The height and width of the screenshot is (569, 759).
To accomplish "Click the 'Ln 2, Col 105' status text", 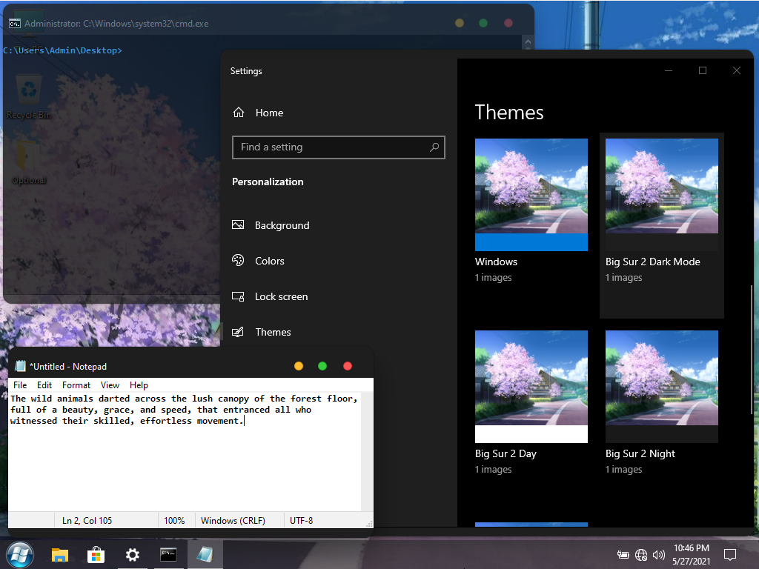I will [87, 521].
